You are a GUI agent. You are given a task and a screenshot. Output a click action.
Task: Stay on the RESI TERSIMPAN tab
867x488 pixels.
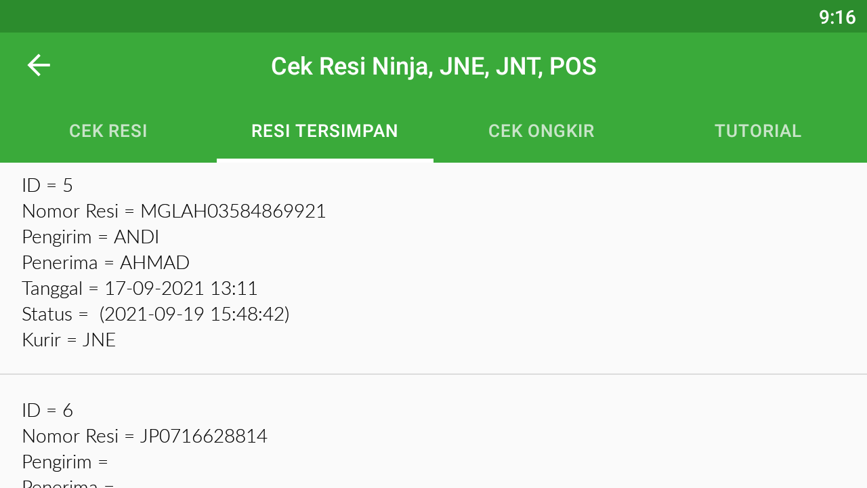click(324, 130)
